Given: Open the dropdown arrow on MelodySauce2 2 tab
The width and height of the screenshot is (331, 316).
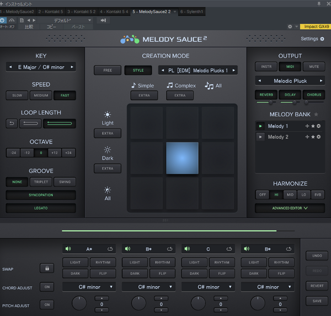Looking at the screenshot, I should click(x=174, y=12).
